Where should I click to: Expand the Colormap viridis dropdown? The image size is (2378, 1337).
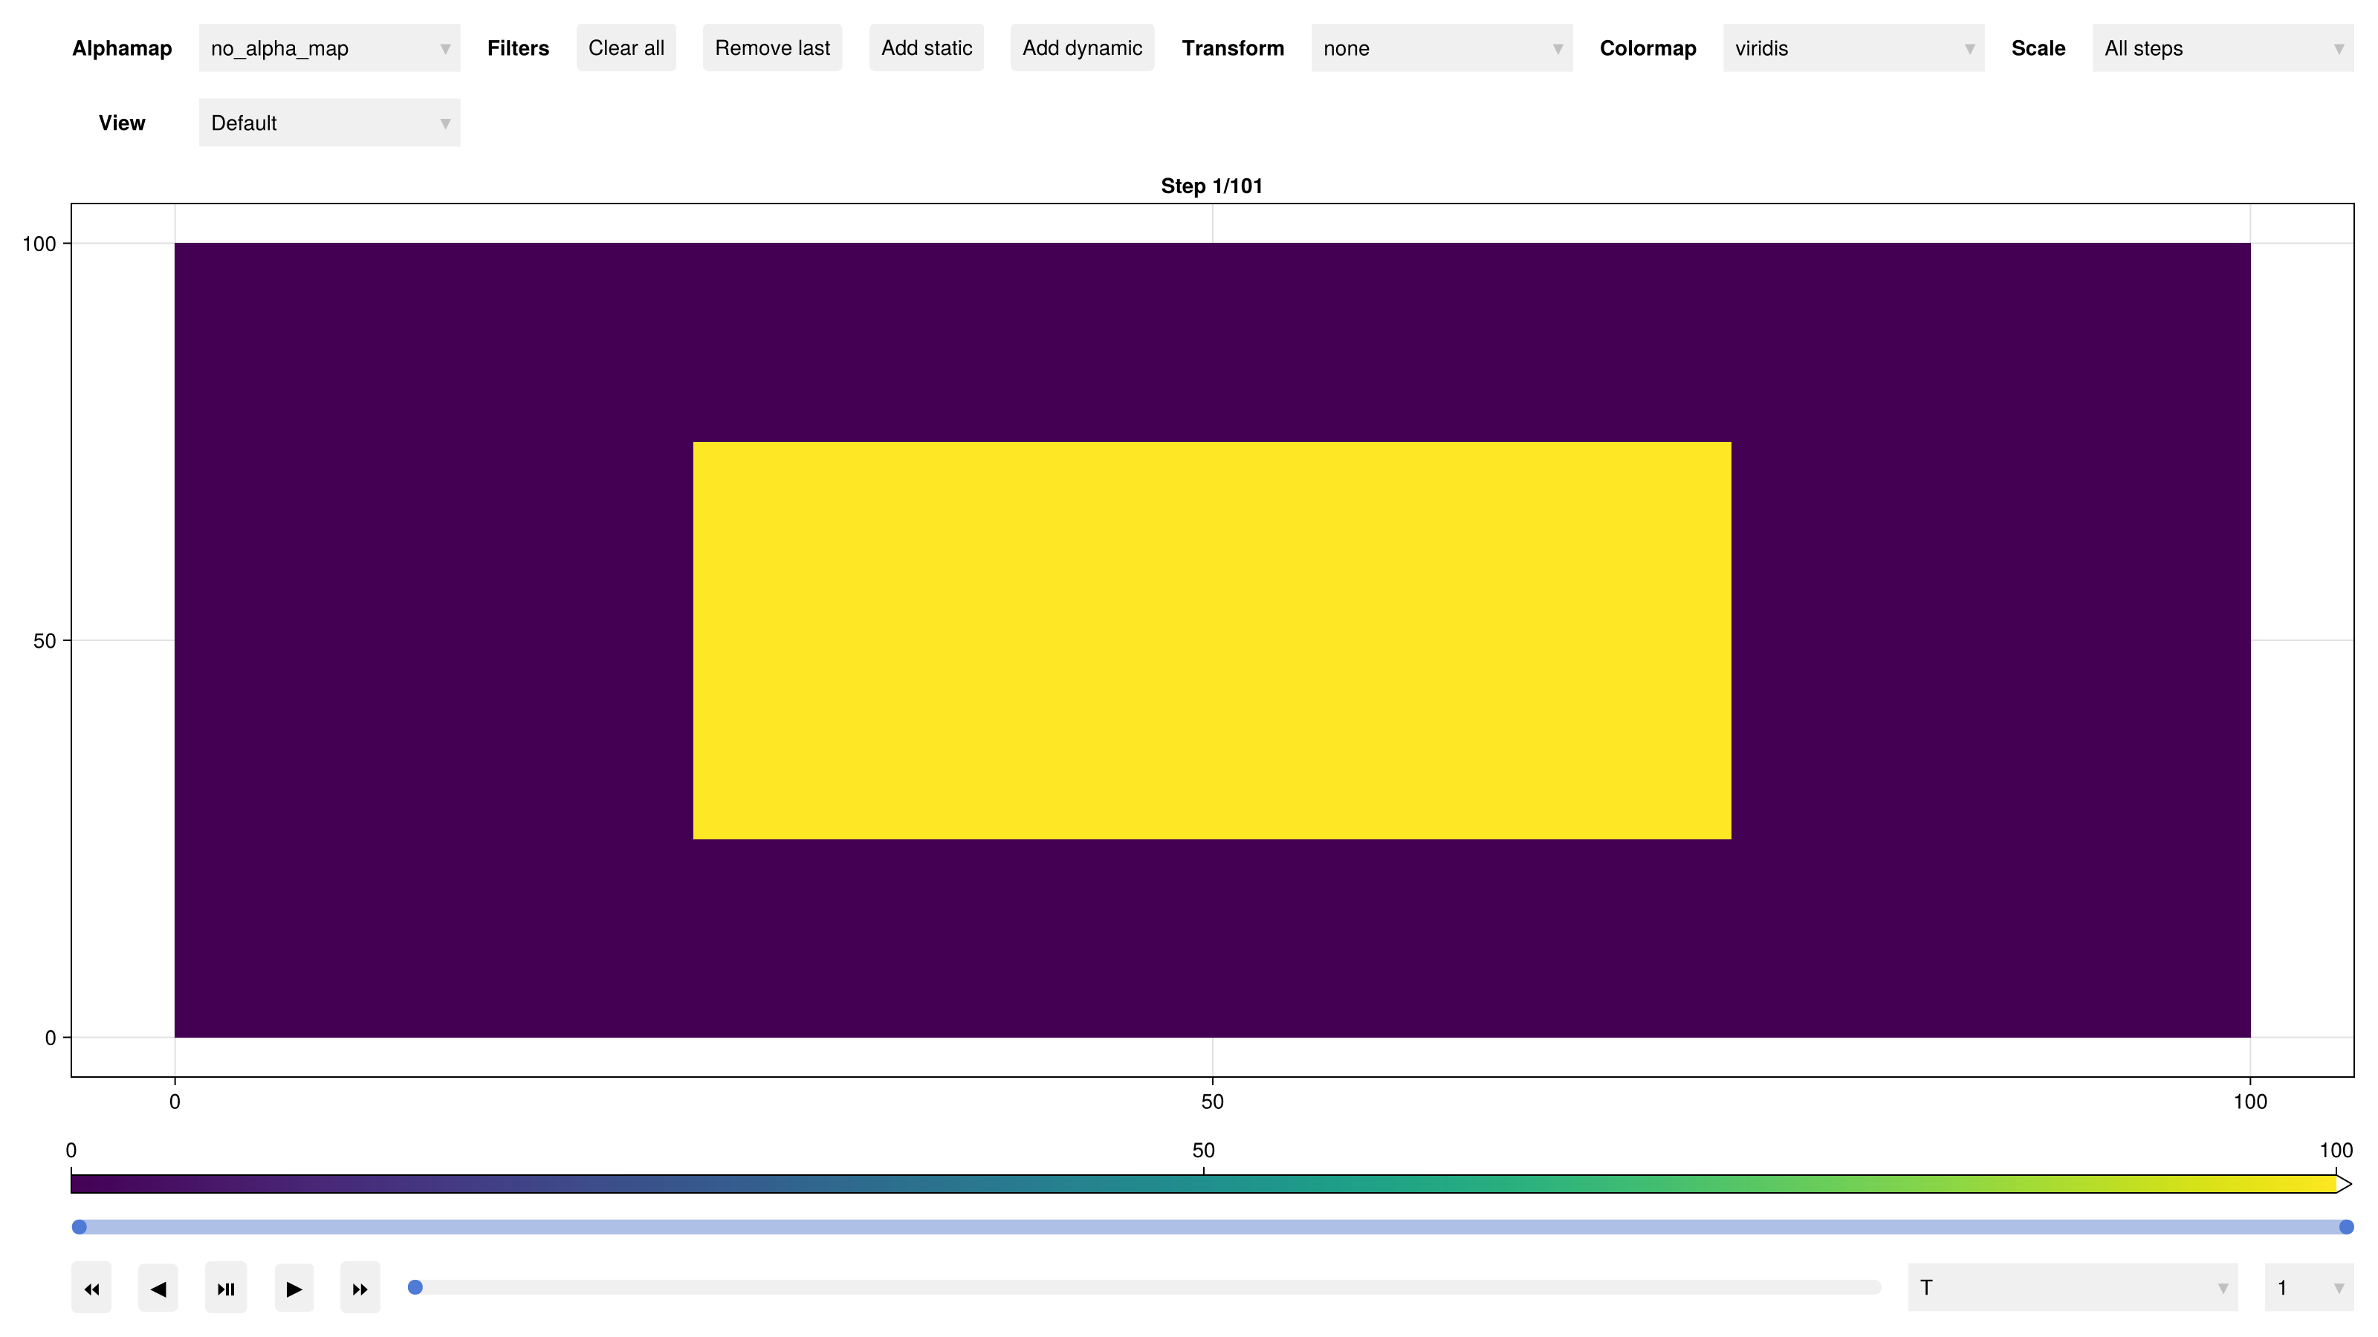1853,48
